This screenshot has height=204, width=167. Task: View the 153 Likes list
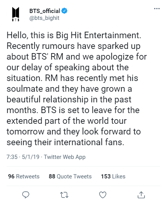click(x=113, y=176)
